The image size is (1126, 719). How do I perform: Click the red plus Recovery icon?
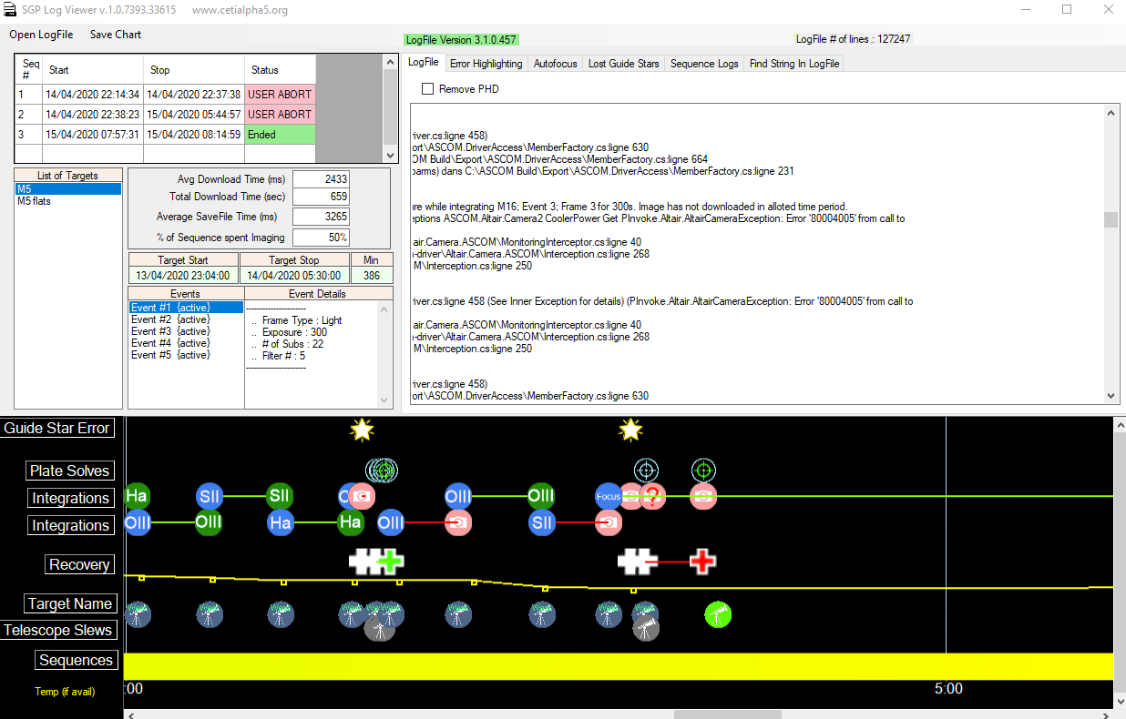tap(702, 562)
